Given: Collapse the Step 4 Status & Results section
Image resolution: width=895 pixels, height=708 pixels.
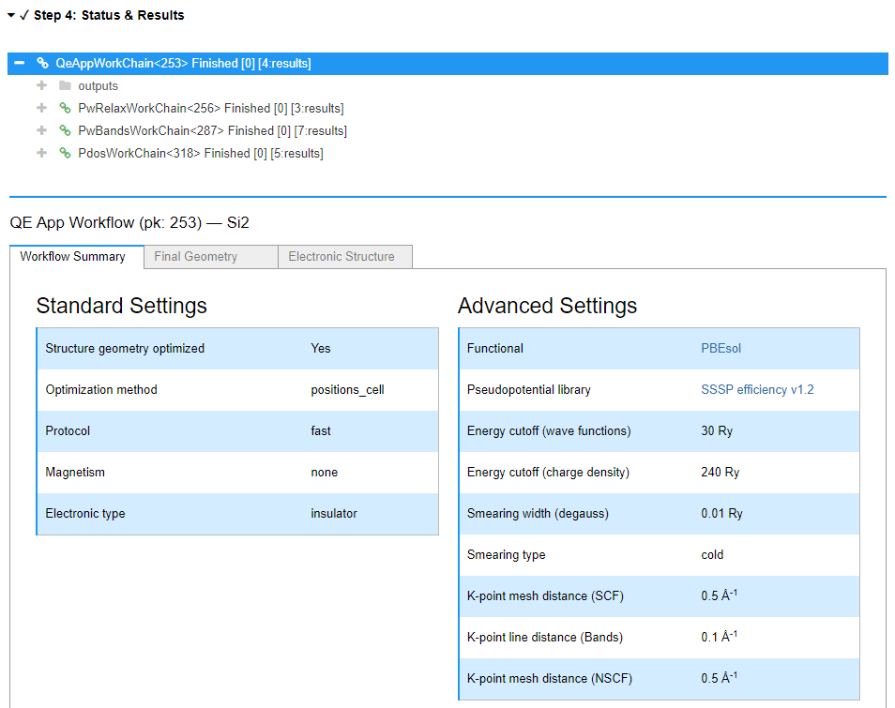Looking at the screenshot, I should tap(11, 15).
